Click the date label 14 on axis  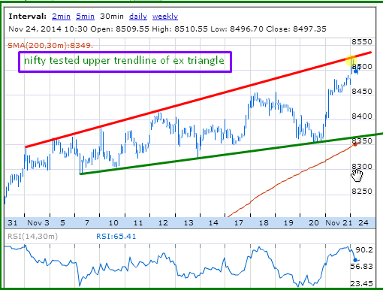[213, 222]
